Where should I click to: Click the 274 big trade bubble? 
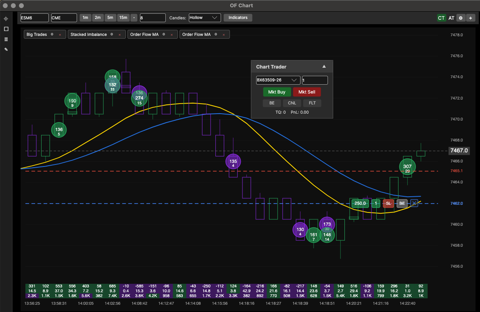(x=139, y=98)
